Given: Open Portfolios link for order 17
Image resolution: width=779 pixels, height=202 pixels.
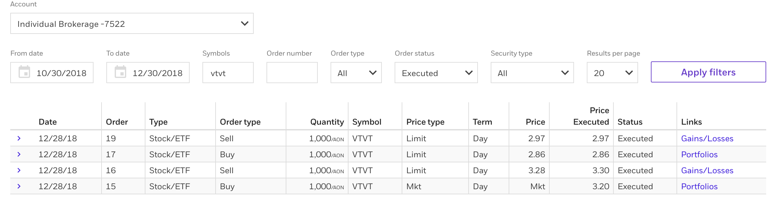Looking at the screenshot, I should pos(699,155).
